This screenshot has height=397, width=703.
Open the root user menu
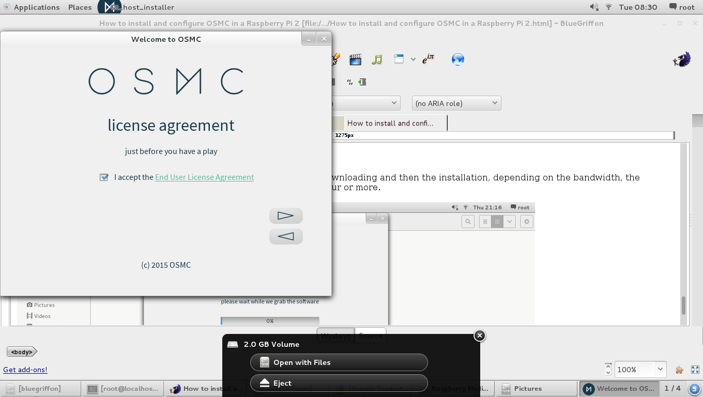pyautogui.click(x=682, y=7)
